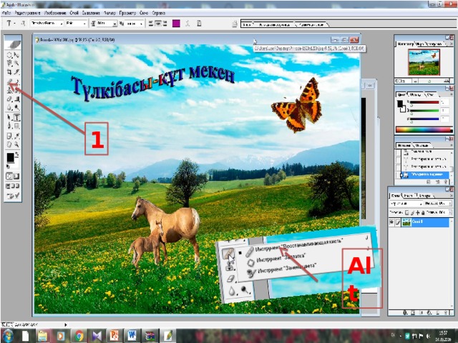Click the Google Chrome icon in taskbar

[77, 334]
